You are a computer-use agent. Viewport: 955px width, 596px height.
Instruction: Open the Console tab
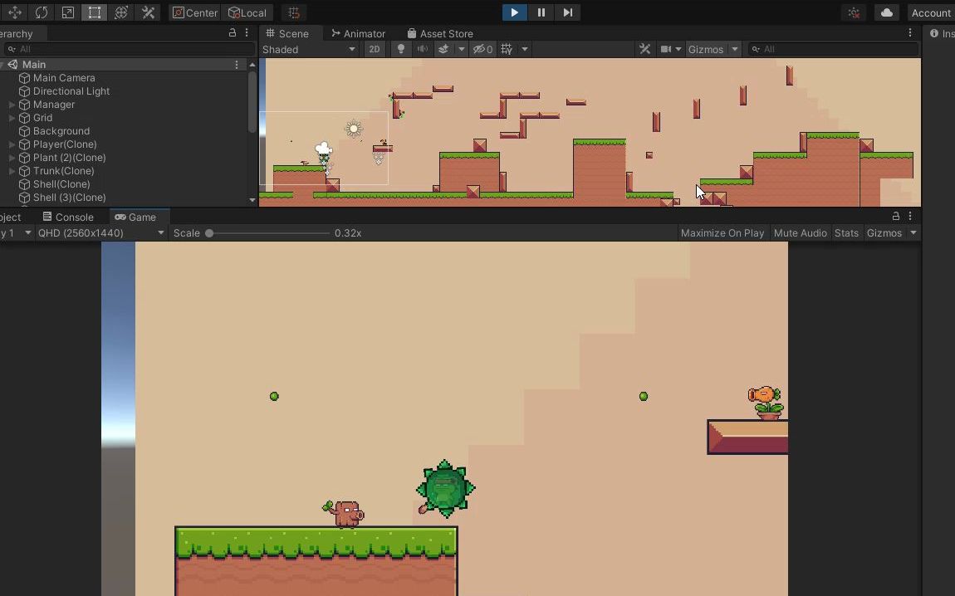tap(74, 217)
